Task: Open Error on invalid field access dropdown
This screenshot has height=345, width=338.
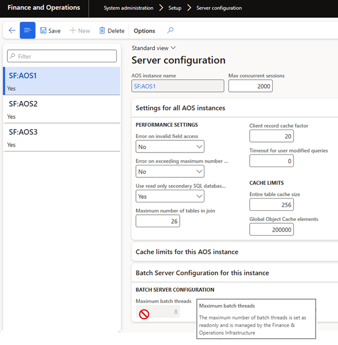Action: pos(170,146)
